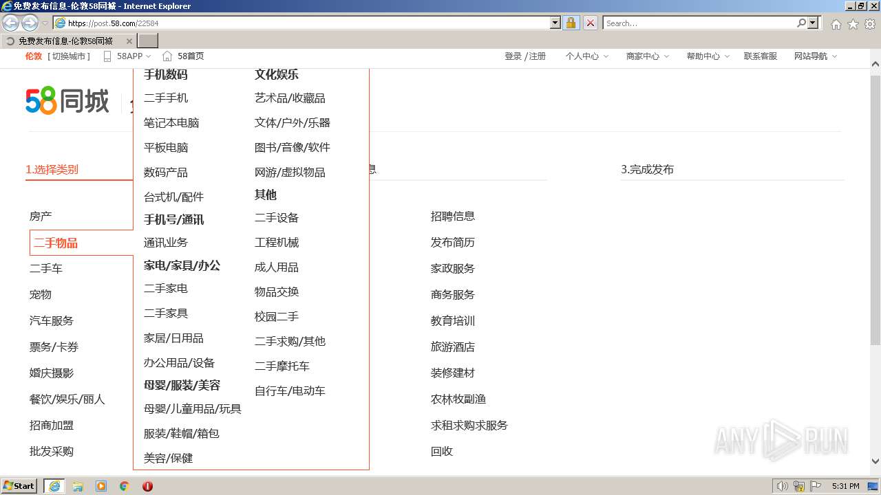Open the security lock icon in the address bar
This screenshot has width=881, height=495.
coord(571,23)
